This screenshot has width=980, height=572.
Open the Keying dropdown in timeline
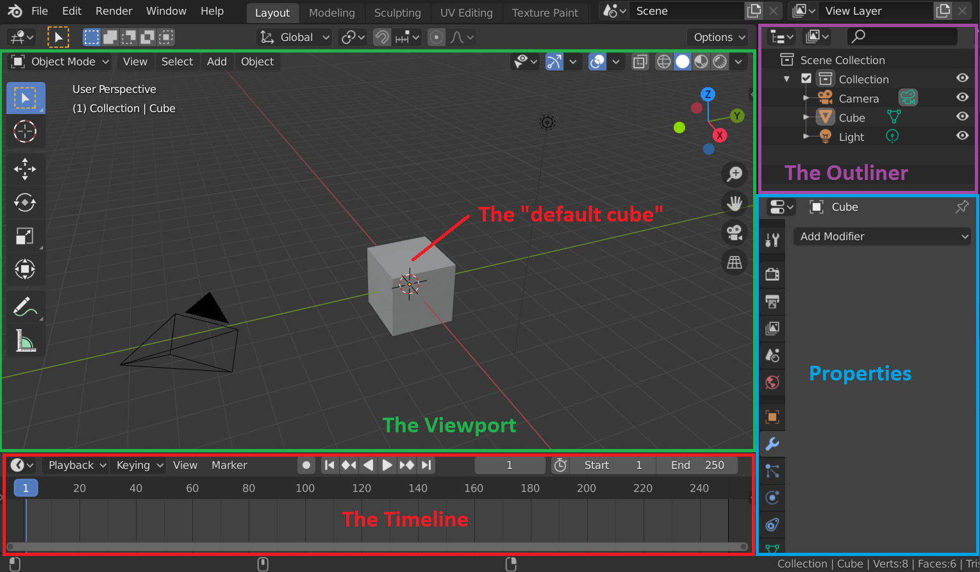[138, 465]
